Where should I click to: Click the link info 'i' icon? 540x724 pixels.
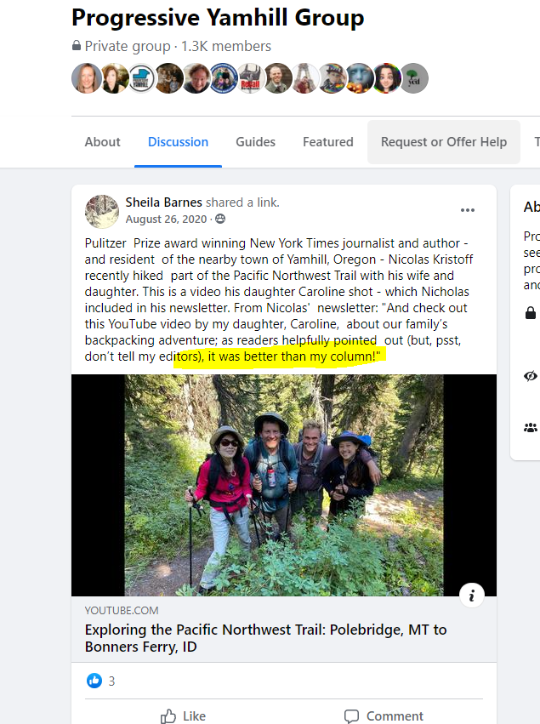472,596
